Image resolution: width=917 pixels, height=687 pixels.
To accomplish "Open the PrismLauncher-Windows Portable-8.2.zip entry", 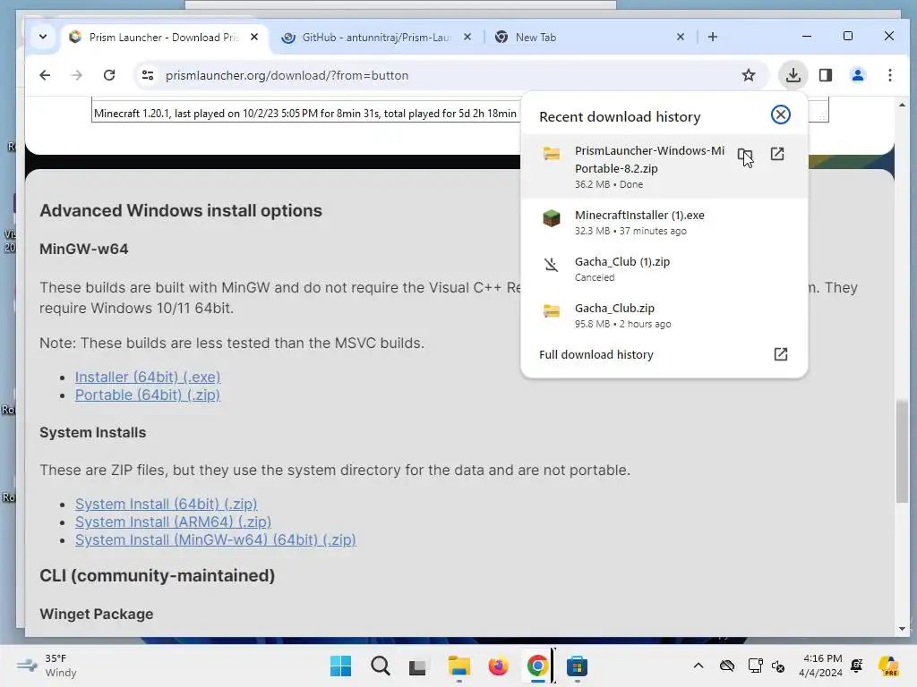I will 664,166.
